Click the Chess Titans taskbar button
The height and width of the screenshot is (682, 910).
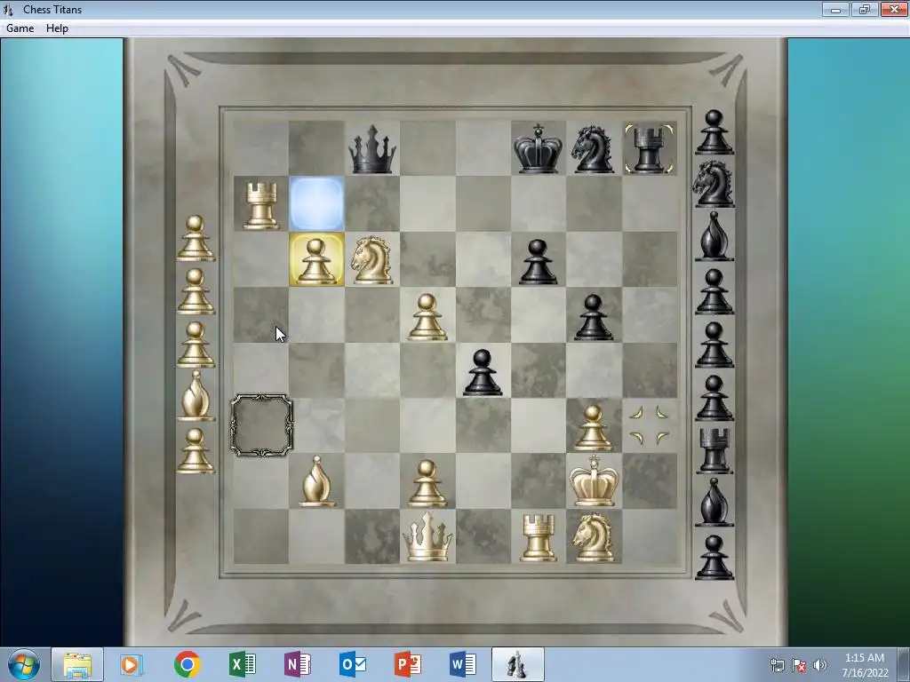pos(518,664)
